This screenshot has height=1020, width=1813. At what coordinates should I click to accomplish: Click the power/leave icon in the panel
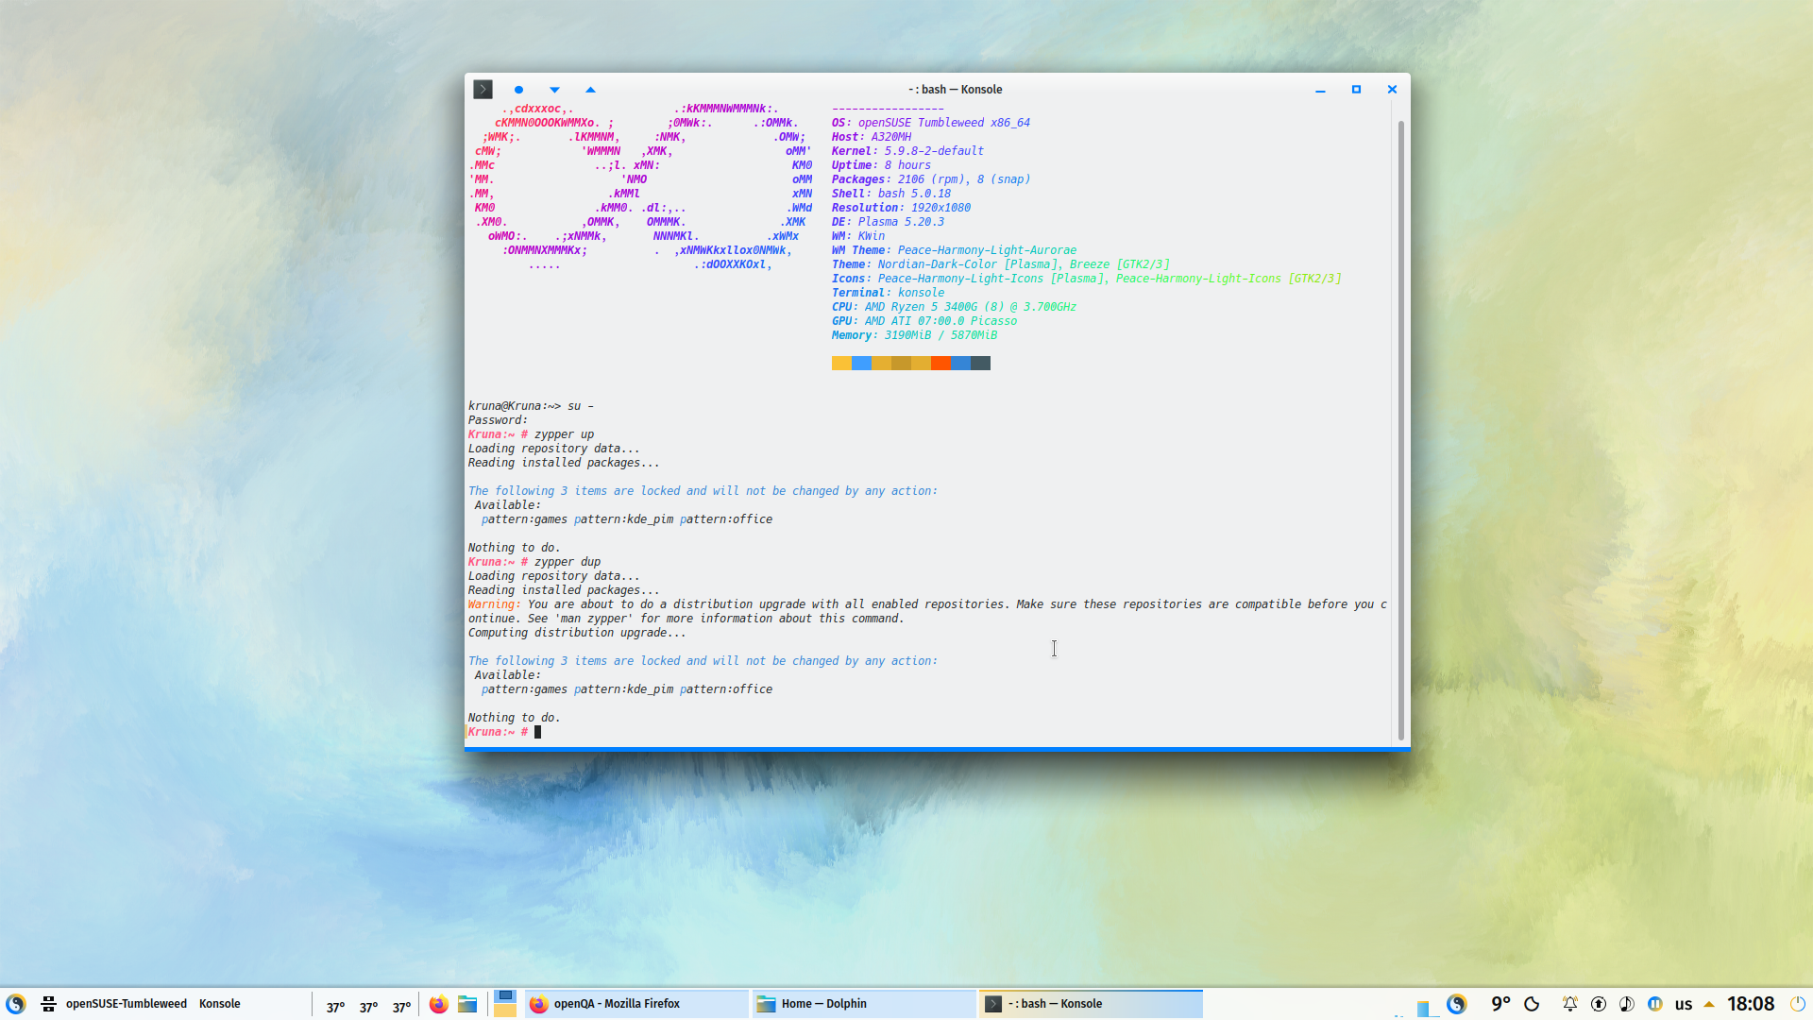[x=1797, y=1004]
